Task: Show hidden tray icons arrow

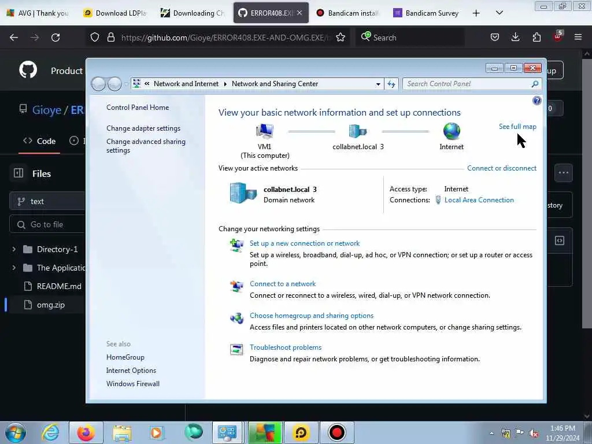Action: tap(491, 434)
